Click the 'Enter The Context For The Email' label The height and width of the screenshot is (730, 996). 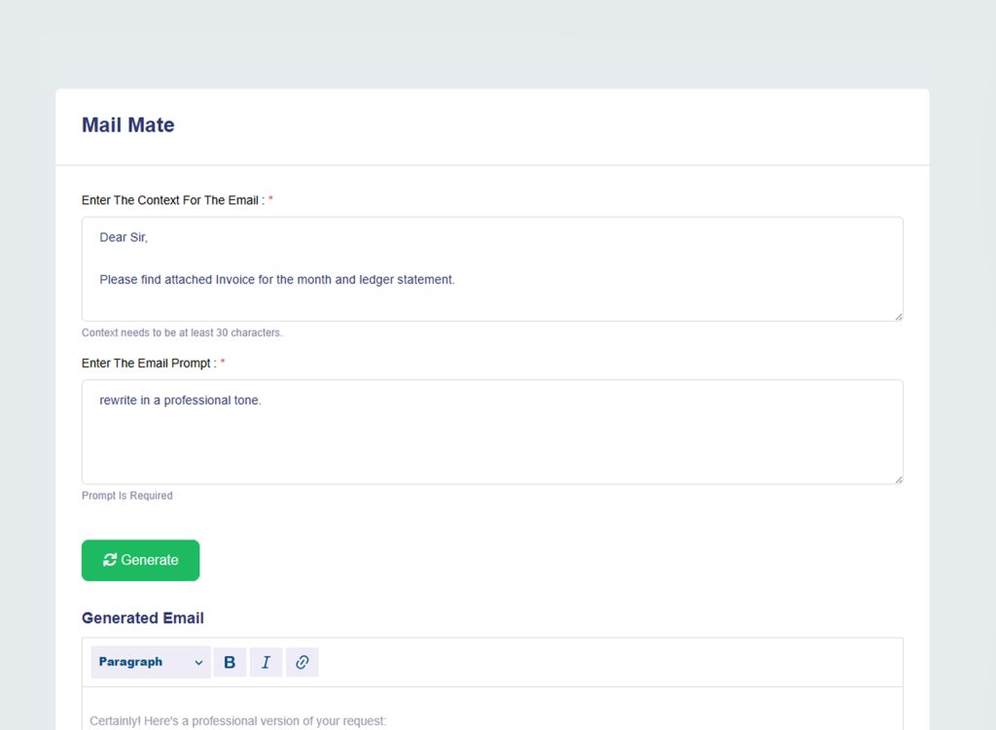tap(170, 200)
